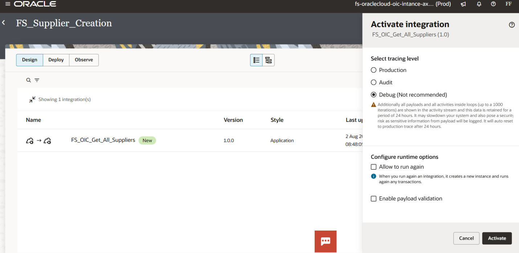The height and width of the screenshot is (253, 519).
Task: Open help for the Activate integration panel
Action: [512, 25]
